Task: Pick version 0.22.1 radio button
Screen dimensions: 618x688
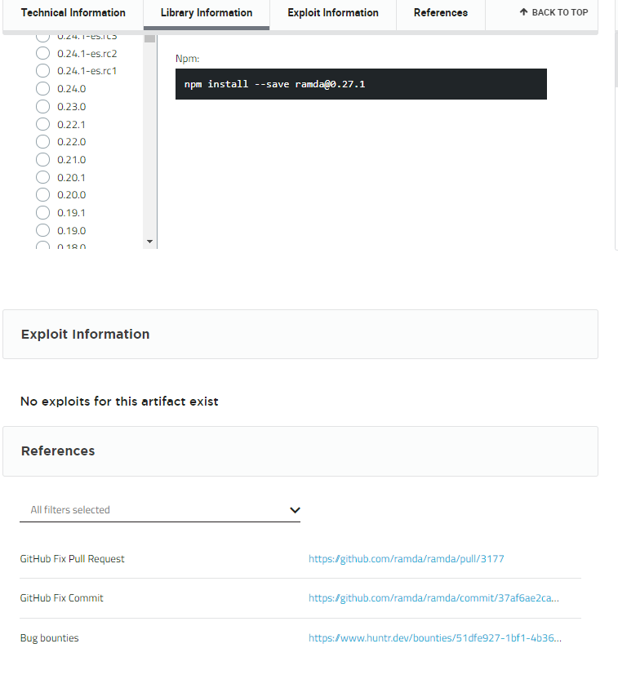Action: tap(42, 124)
